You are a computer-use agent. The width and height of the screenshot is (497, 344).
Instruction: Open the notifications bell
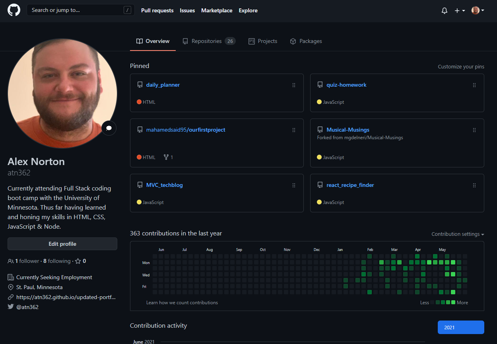point(445,11)
